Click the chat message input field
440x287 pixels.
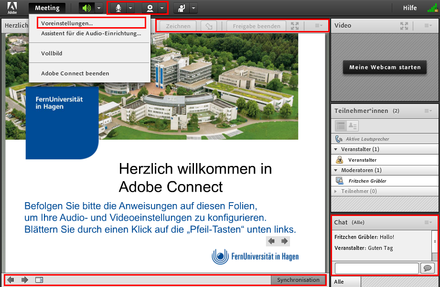click(376, 268)
